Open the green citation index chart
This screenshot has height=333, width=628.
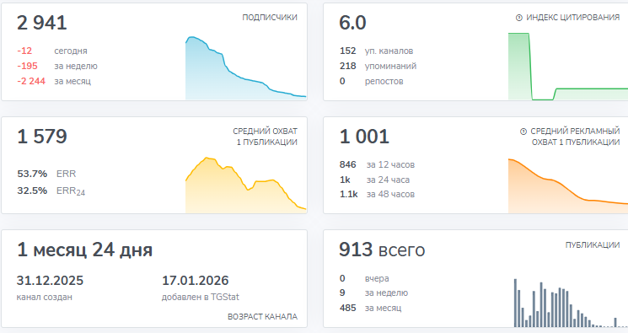click(568, 67)
